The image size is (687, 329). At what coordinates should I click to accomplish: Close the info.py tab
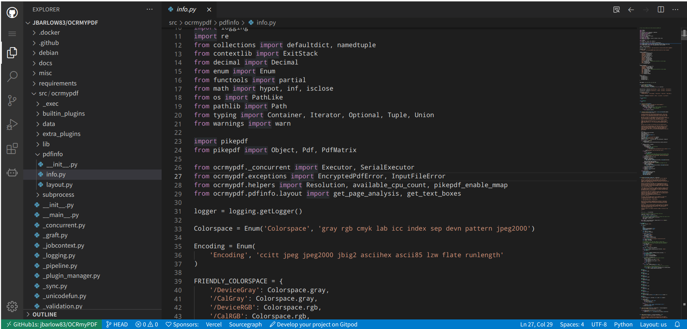(x=209, y=10)
